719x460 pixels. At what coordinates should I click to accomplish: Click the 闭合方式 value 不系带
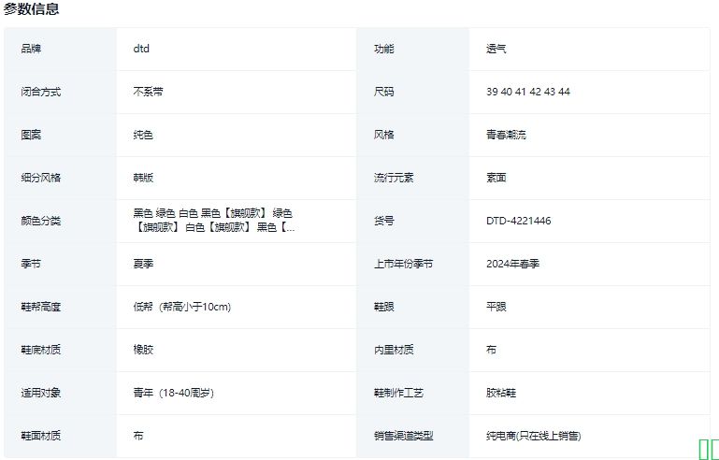148,92
